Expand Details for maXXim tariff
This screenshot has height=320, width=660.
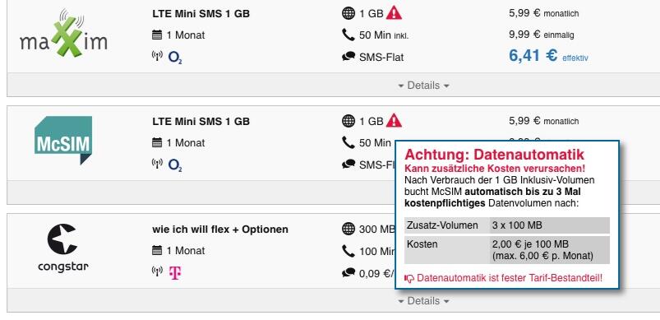tap(423, 86)
